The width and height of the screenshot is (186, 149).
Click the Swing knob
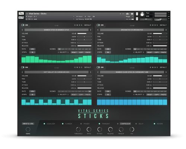[28, 129]
